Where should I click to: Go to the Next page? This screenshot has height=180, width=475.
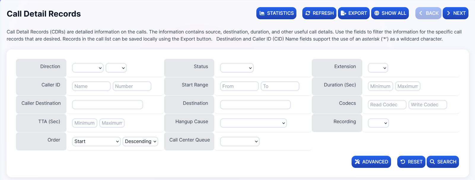coord(455,13)
